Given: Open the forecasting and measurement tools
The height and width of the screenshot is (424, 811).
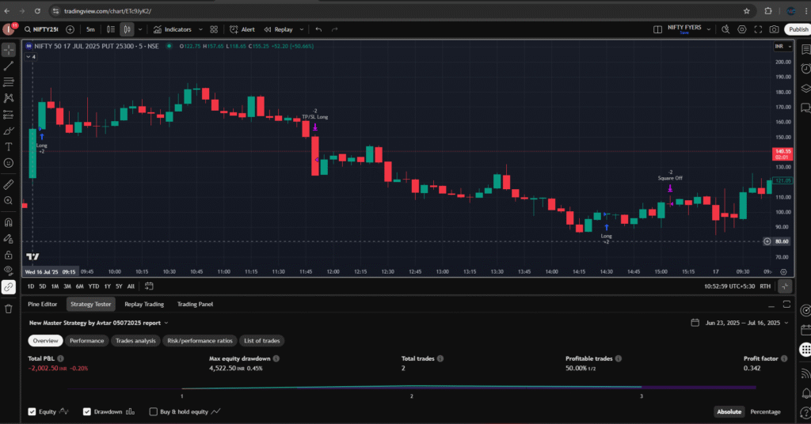Looking at the screenshot, I should pos(9,114).
